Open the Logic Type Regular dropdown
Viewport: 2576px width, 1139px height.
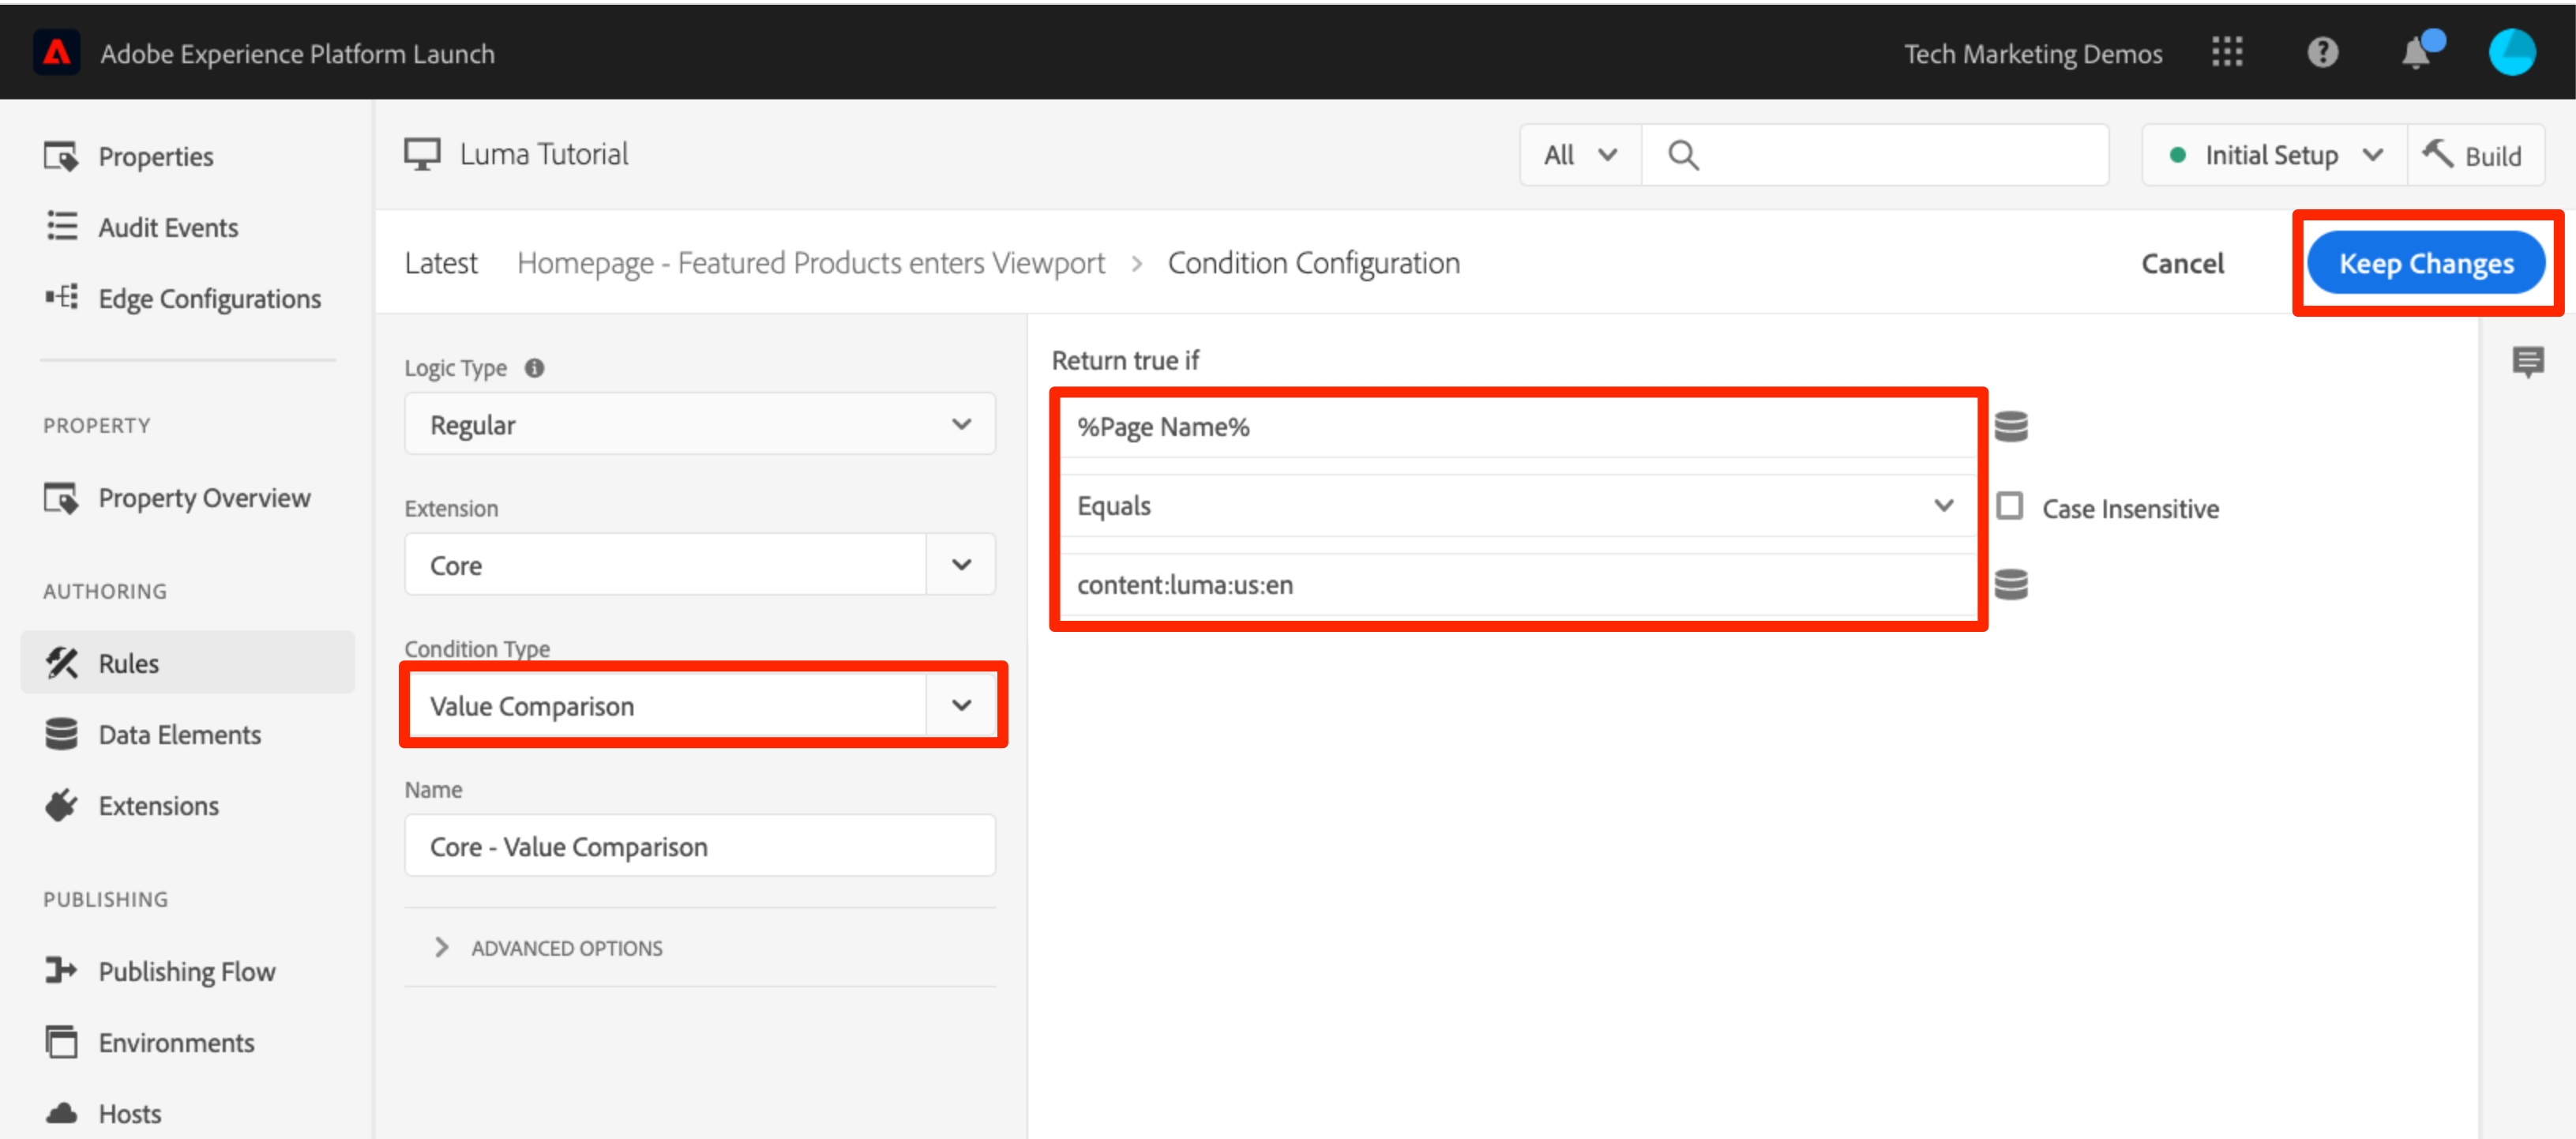(x=699, y=425)
